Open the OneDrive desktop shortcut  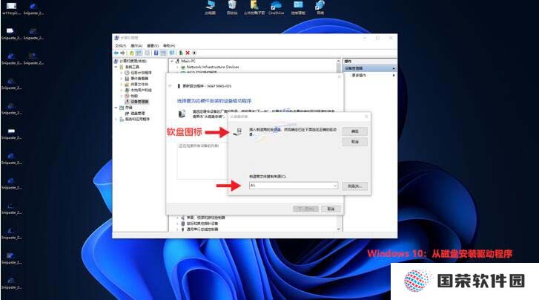[x=276, y=7]
